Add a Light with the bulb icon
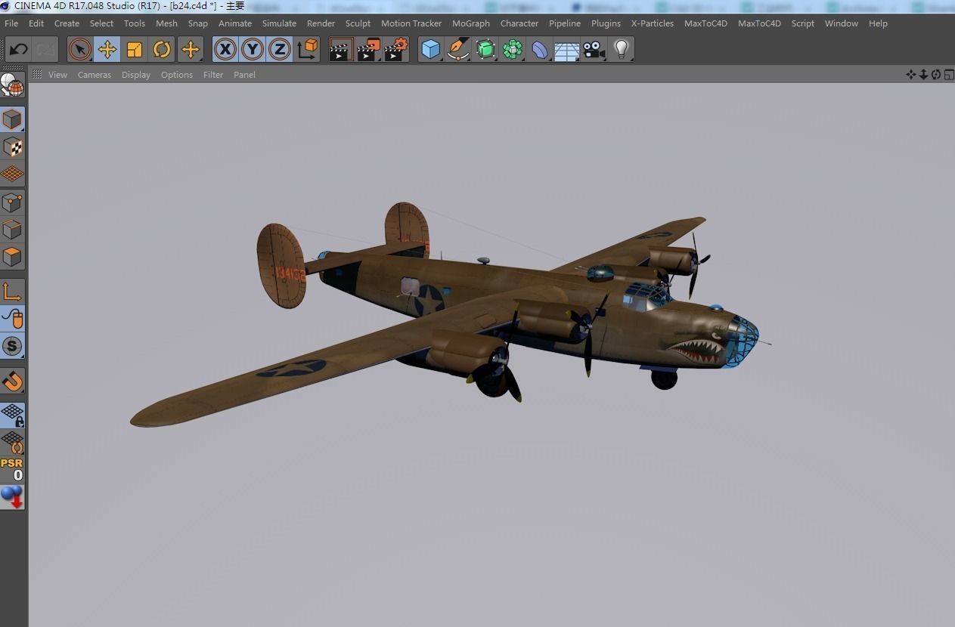The image size is (955, 627). click(621, 50)
